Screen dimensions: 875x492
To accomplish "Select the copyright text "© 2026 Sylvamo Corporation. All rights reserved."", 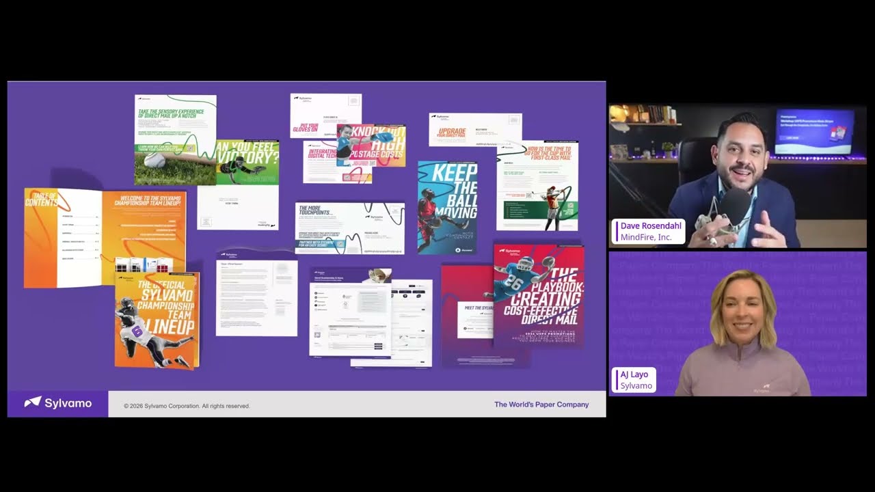I will pyautogui.click(x=187, y=406).
